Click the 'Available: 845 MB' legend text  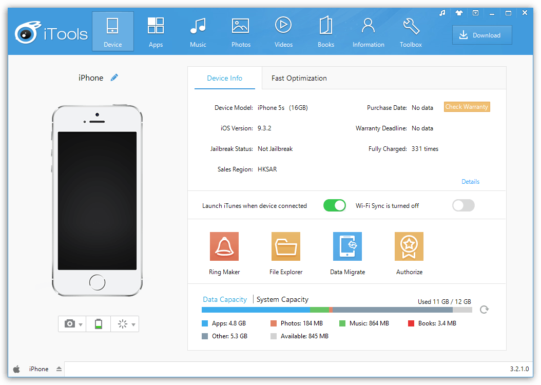(x=304, y=336)
